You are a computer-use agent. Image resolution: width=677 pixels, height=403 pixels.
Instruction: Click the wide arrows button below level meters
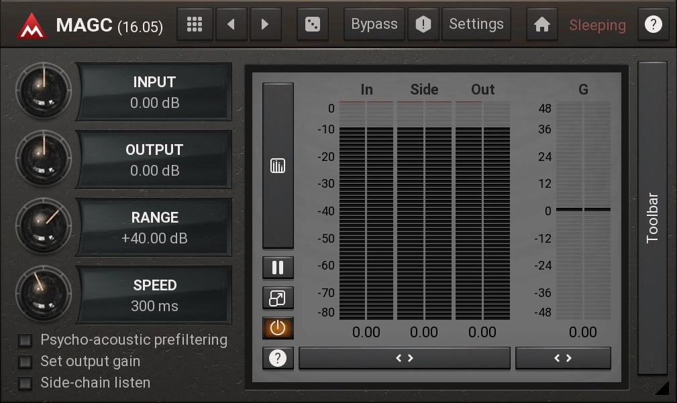[405, 358]
